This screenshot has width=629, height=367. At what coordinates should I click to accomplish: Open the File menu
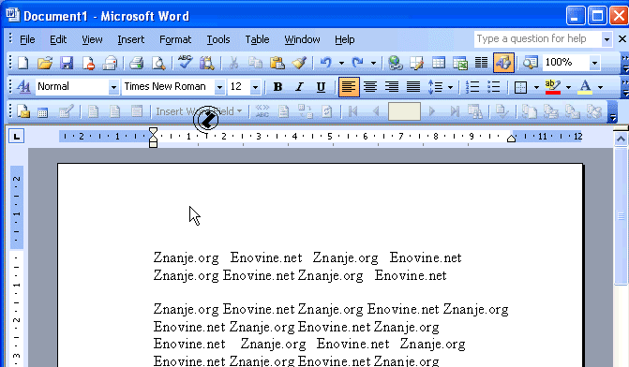(x=27, y=39)
